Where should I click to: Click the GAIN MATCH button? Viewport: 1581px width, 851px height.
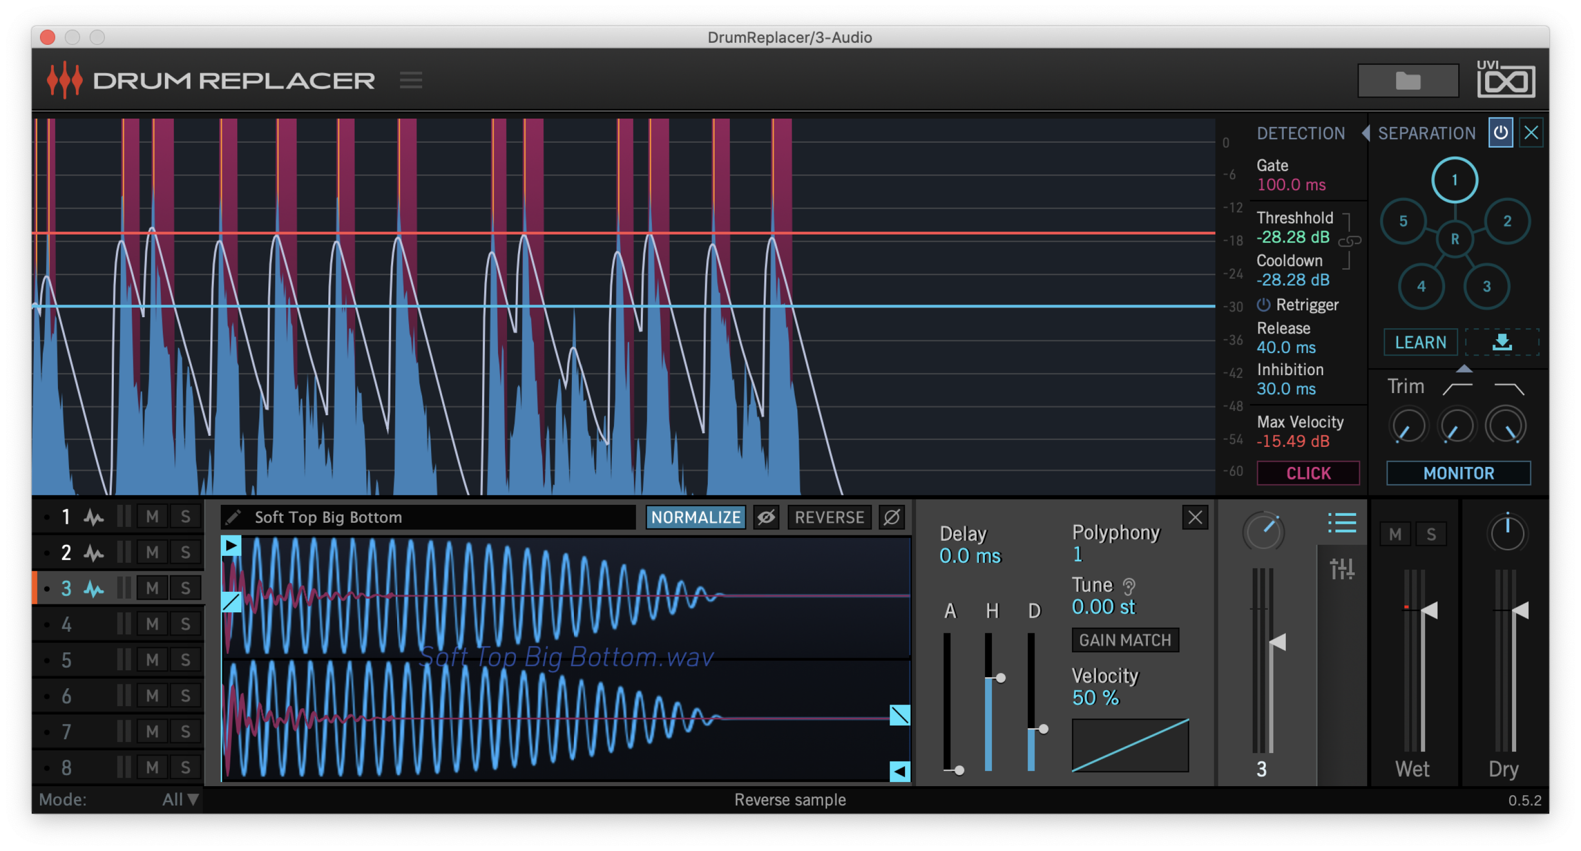pyautogui.click(x=1125, y=640)
